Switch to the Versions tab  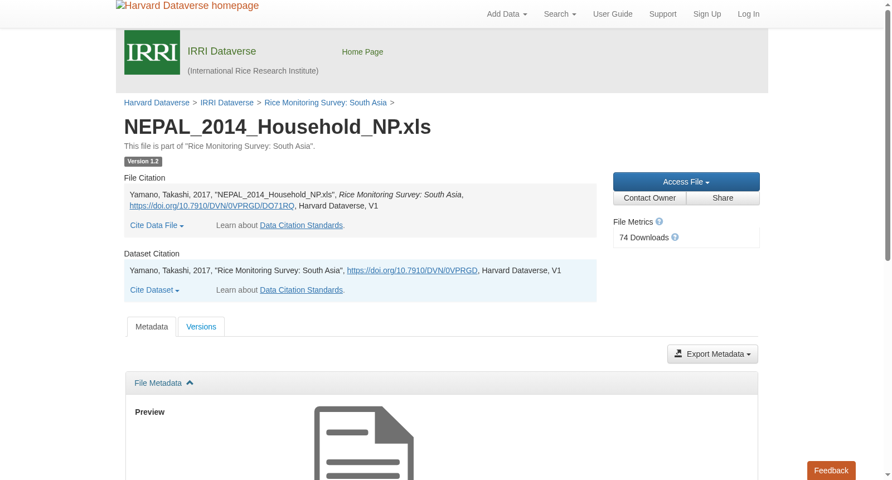coord(201,327)
